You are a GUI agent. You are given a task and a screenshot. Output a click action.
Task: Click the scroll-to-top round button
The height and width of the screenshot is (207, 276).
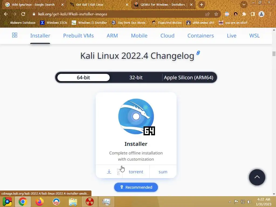[x=257, y=177]
